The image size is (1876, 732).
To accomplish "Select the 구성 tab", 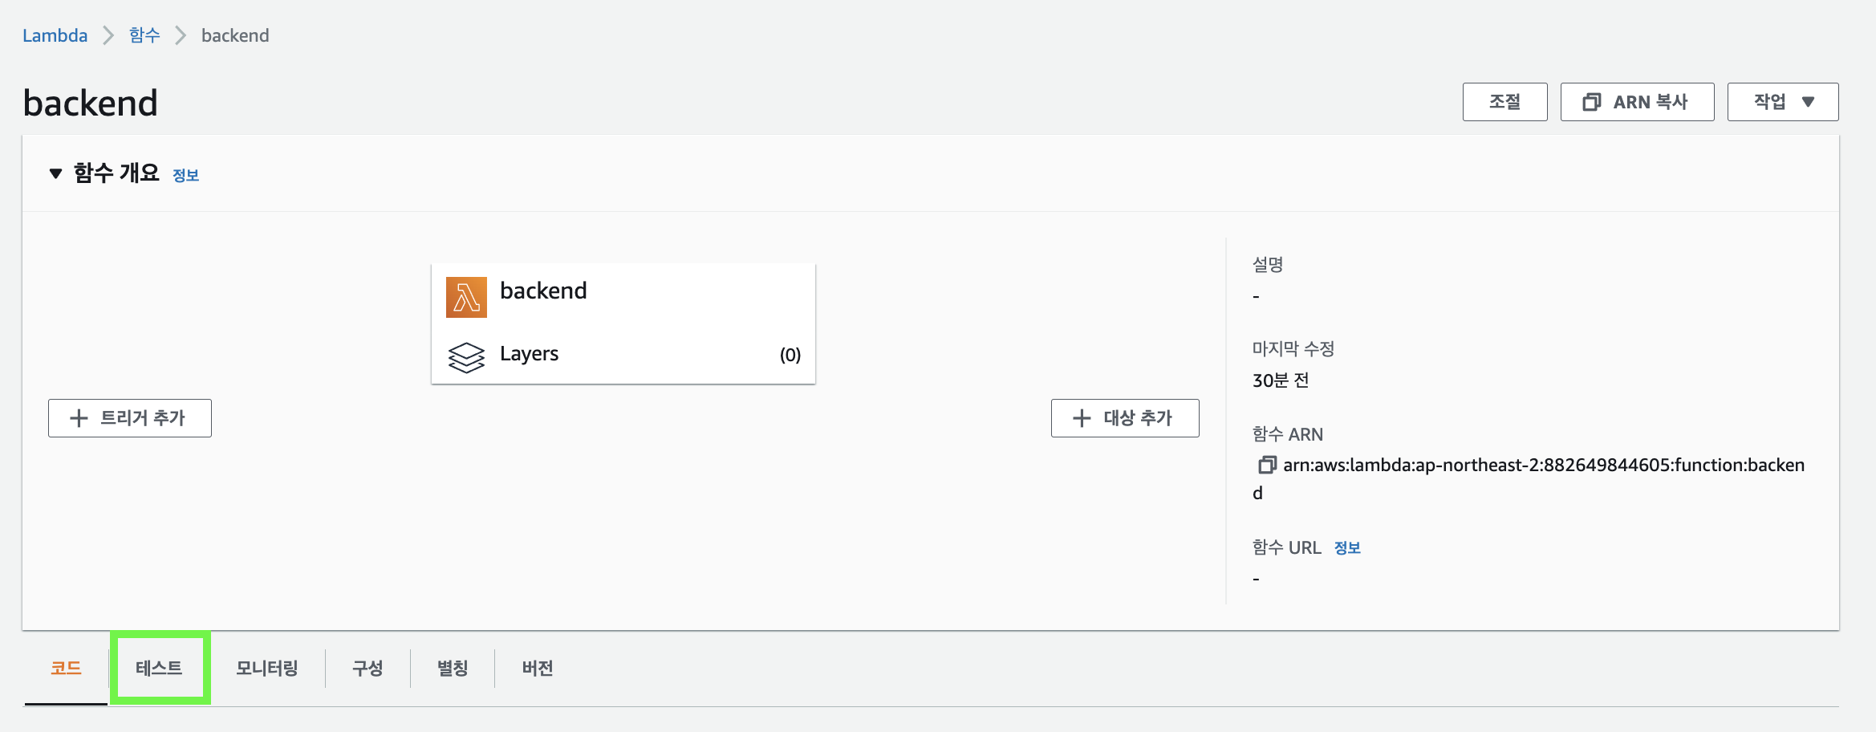I will (367, 668).
